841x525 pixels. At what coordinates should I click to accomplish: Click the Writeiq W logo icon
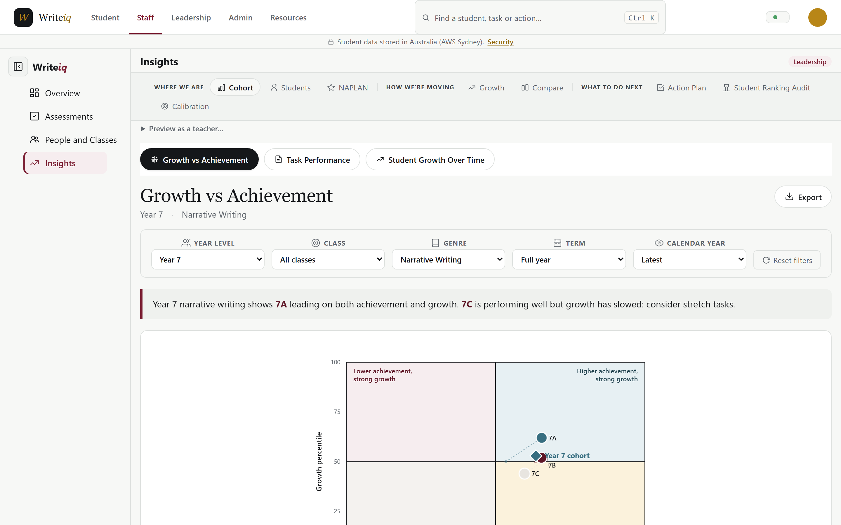click(x=23, y=17)
